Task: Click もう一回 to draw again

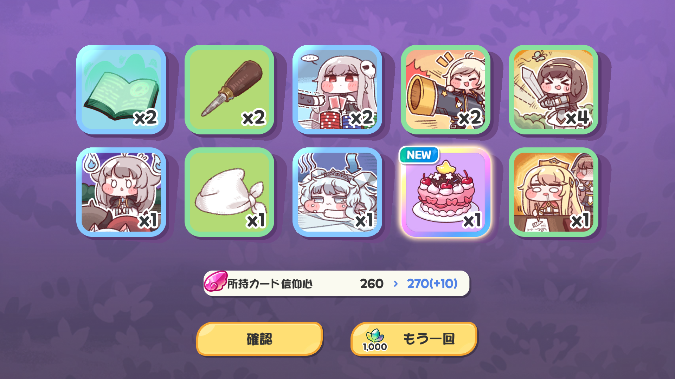Action: 414,339
